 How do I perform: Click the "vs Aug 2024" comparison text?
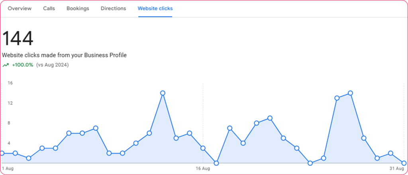click(x=52, y=65)
